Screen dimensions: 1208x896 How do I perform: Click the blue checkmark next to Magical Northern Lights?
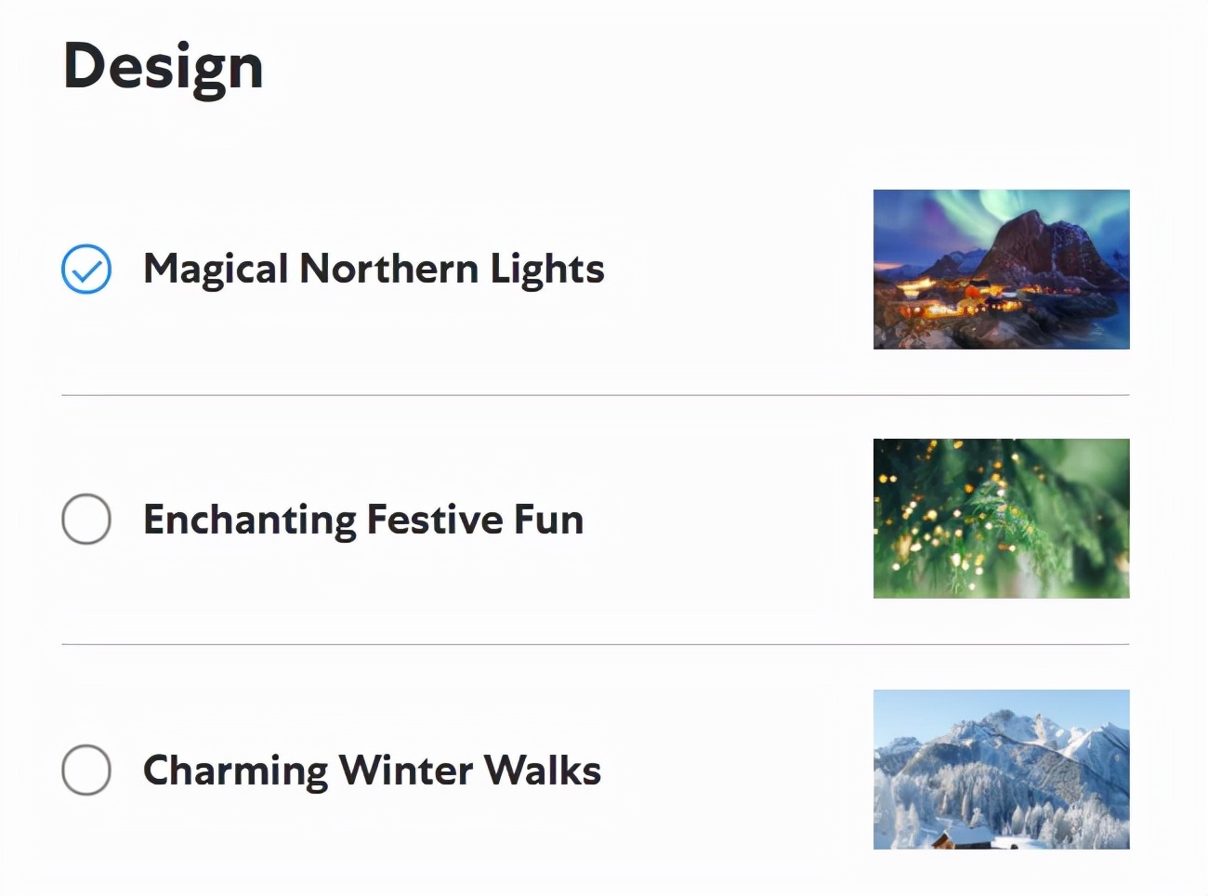click(86, 270)
